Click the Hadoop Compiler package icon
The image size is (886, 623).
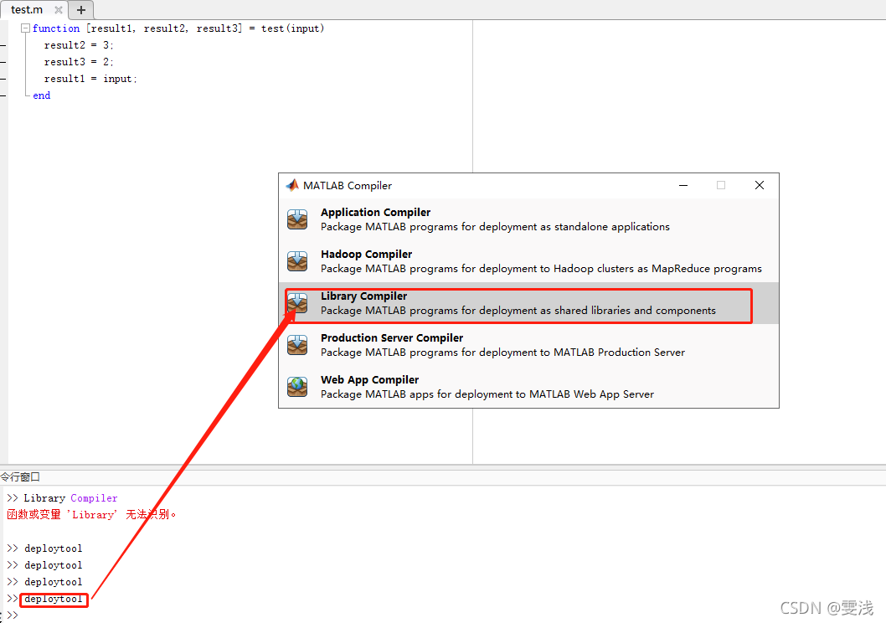click(x=297, y=261)
